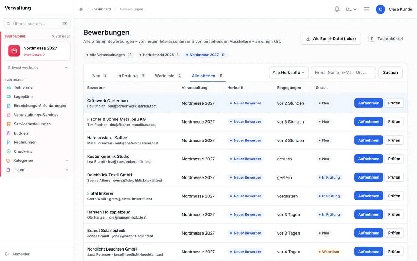Click the Clara Kunde user name
This screenshot has height=261, width=417.
click(400, 9)
